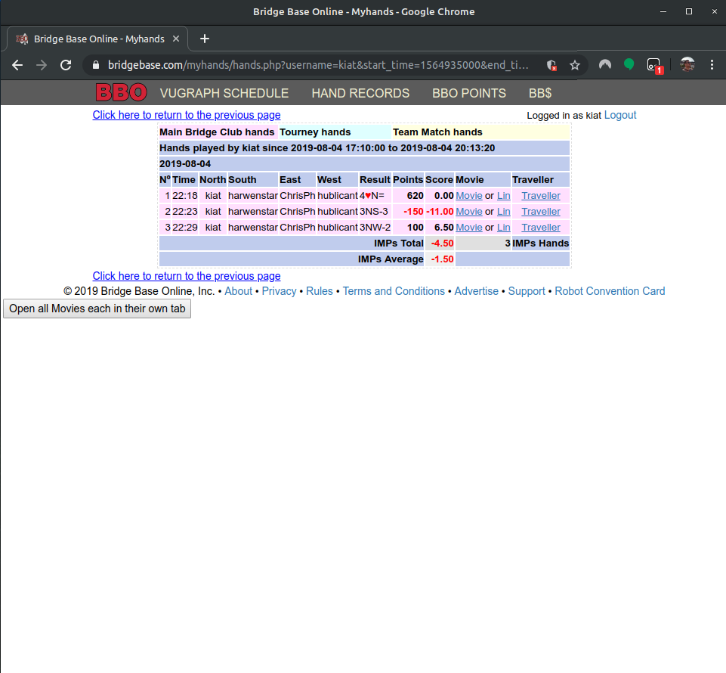Open BBO POINTS from the navigation
The image size is (726, 673).
coord(469,93)
